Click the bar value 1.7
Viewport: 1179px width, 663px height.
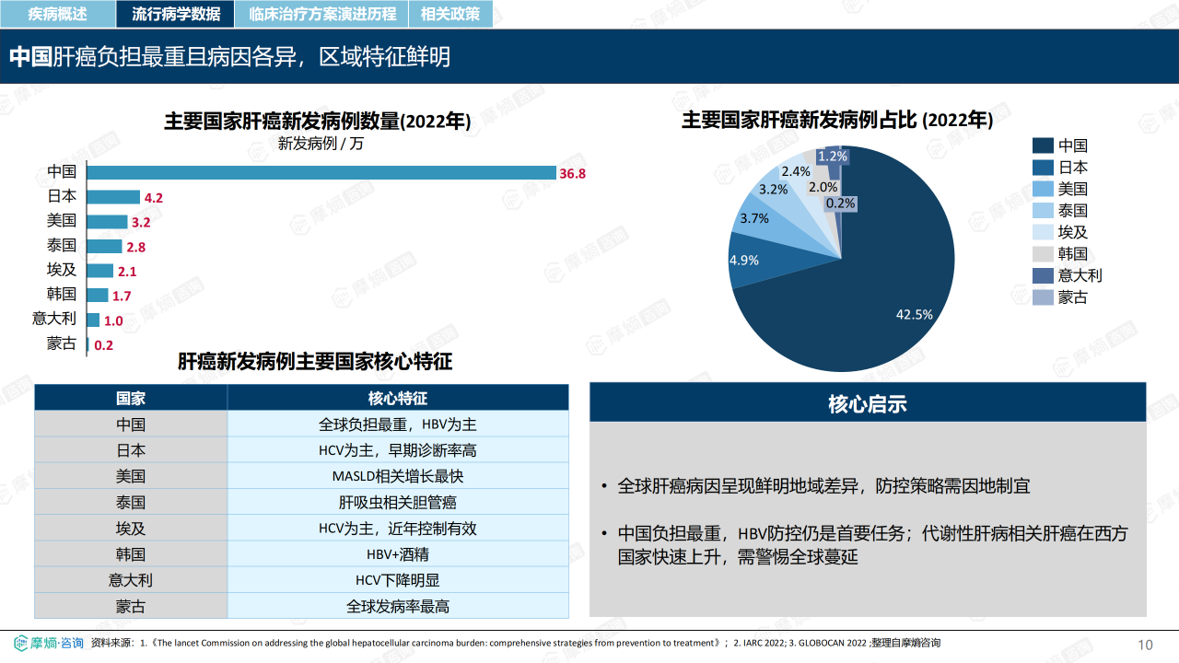pos(122,297)
